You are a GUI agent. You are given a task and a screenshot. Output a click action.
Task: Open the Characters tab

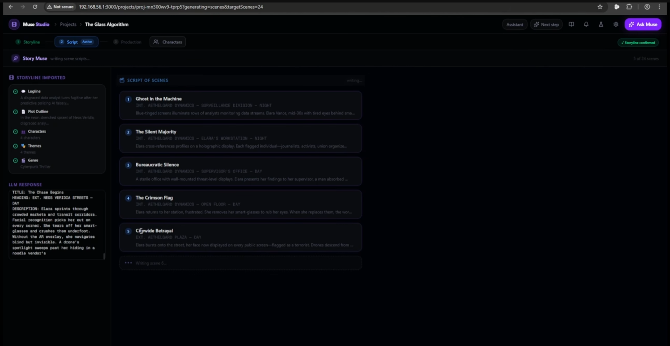[x=167, y=42]
